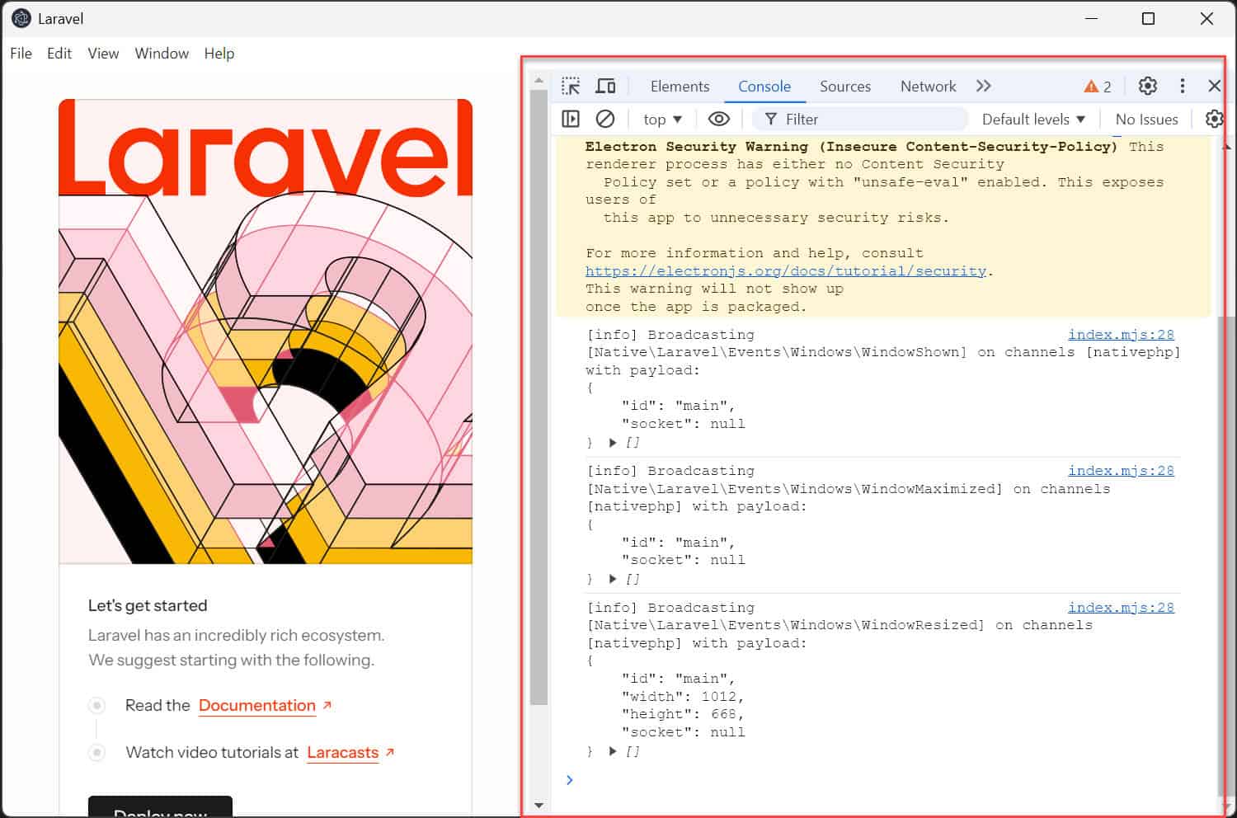Open the DevTools three-dot customize menu
Image resolution: width=1237 pixels, height=818 pixels.
1182,86
